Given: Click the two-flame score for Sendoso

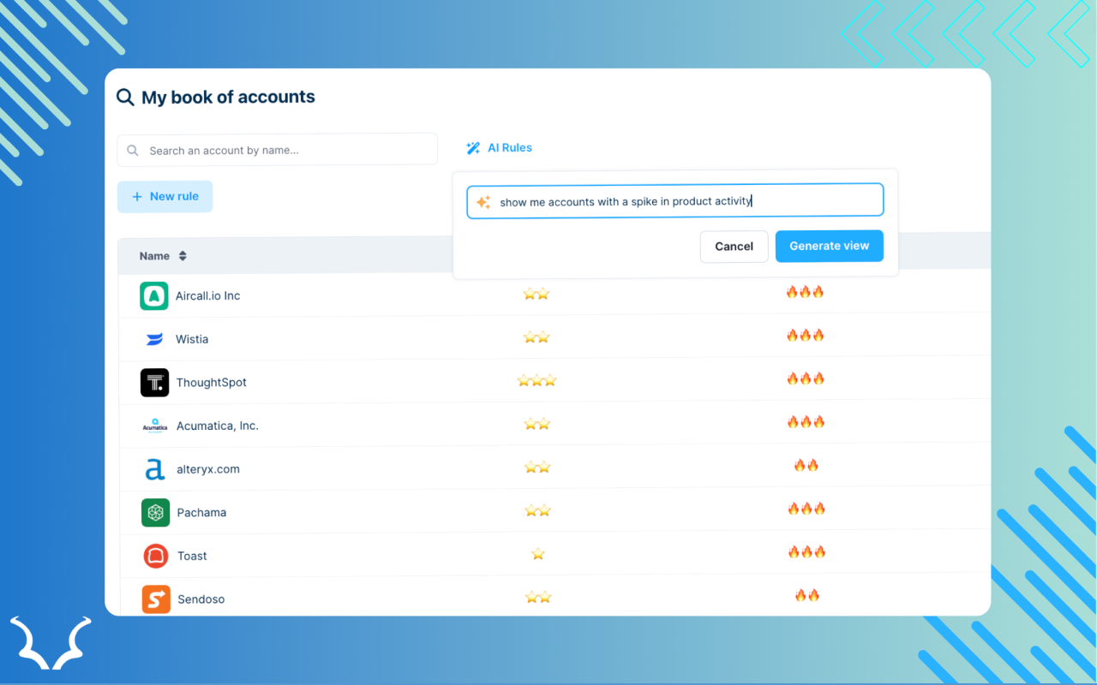Looking at the screenshot, I should 807,595.
